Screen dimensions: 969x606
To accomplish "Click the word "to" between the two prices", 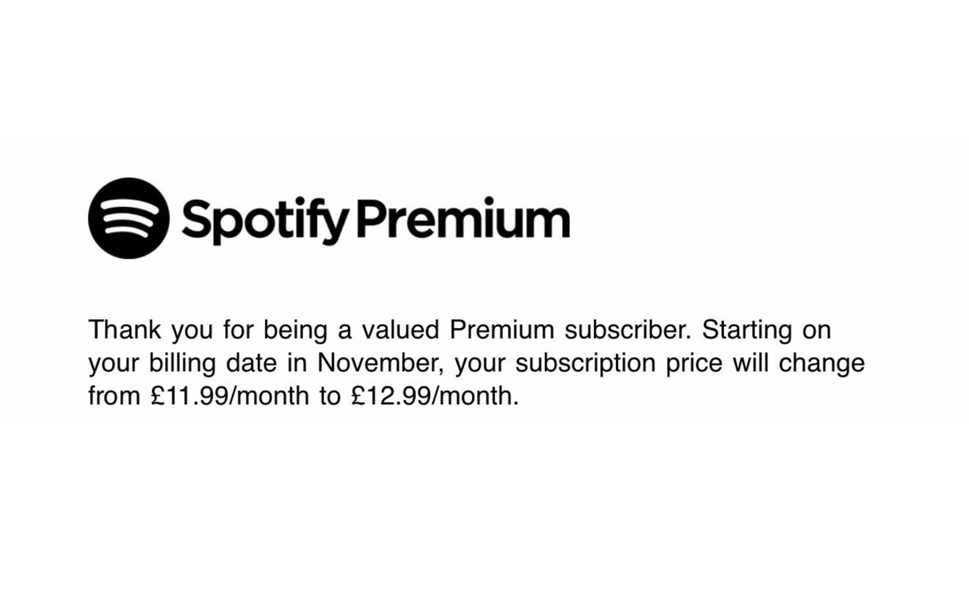I will click(330, 396).
